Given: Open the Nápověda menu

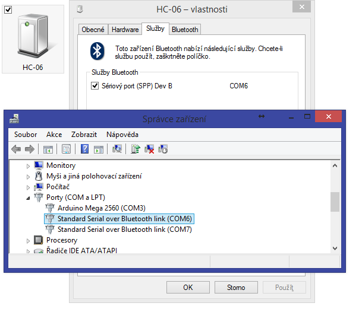Looking at the screenshot, I should (x=122, y=135).
